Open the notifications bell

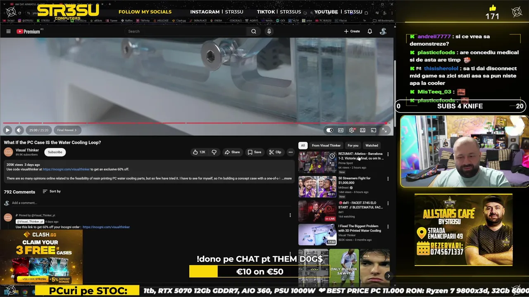click(x=370, y=31)
